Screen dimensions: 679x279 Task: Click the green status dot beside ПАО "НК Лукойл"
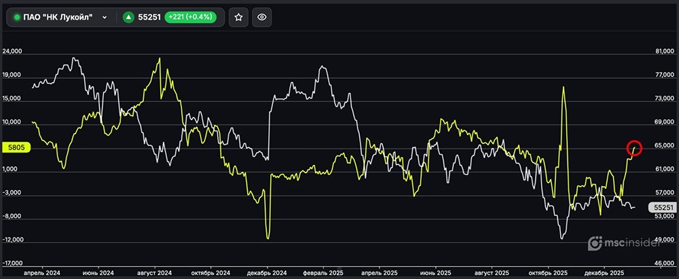pyautogui.click(x=18, y=18)
